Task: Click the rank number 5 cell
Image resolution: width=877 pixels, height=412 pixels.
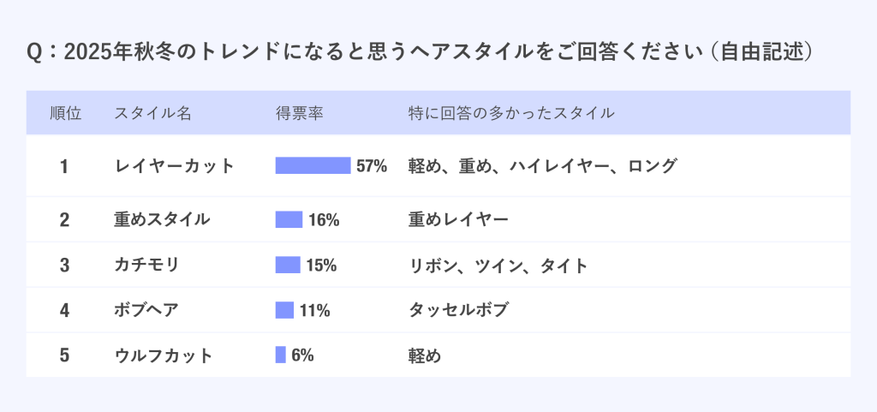Action: click(x=64, y=355)
